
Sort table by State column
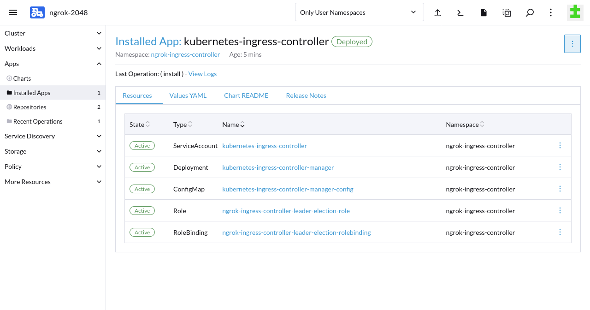[x=140, y=125]
